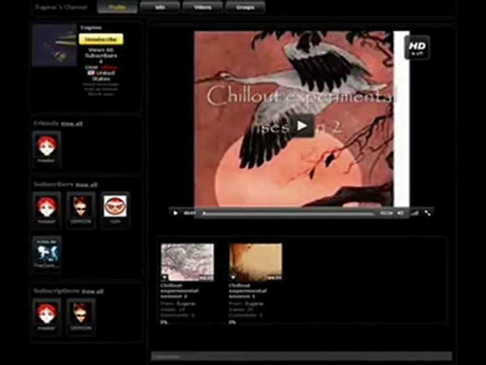
Task: Click the Add as friend link
Action: click(x=101, y=89)
